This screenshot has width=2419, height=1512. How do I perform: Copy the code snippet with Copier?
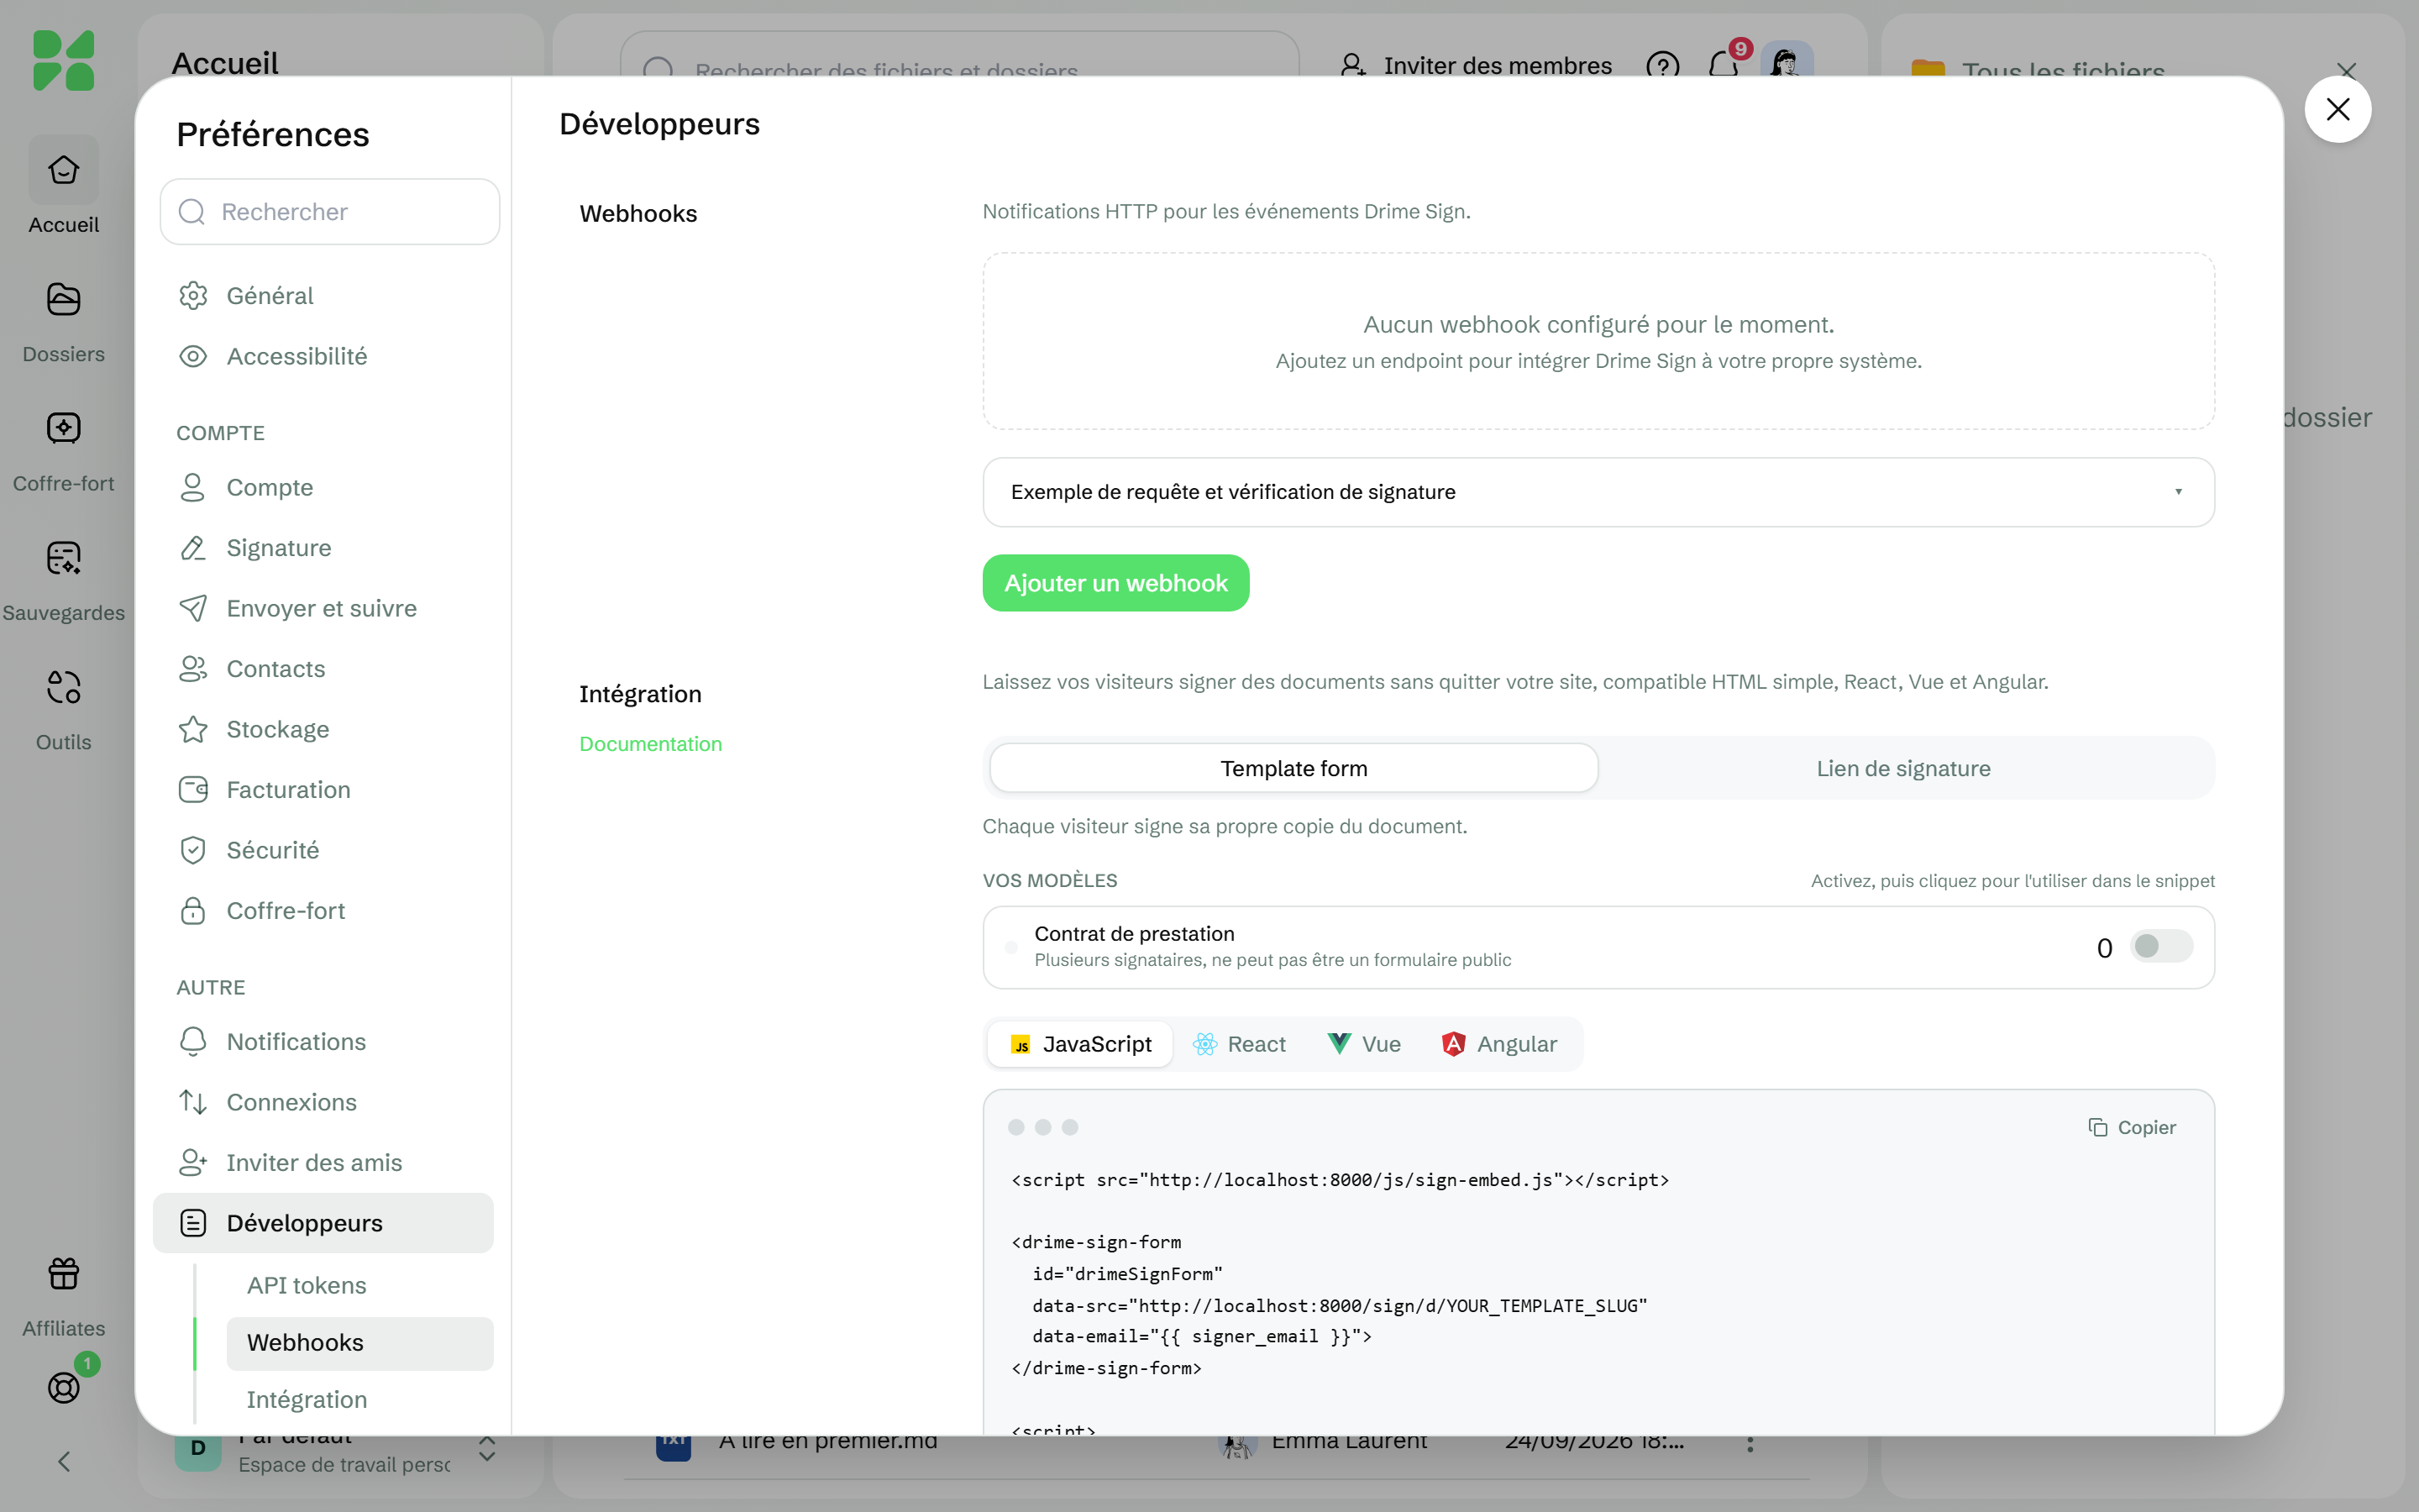pos(2132,1127)
